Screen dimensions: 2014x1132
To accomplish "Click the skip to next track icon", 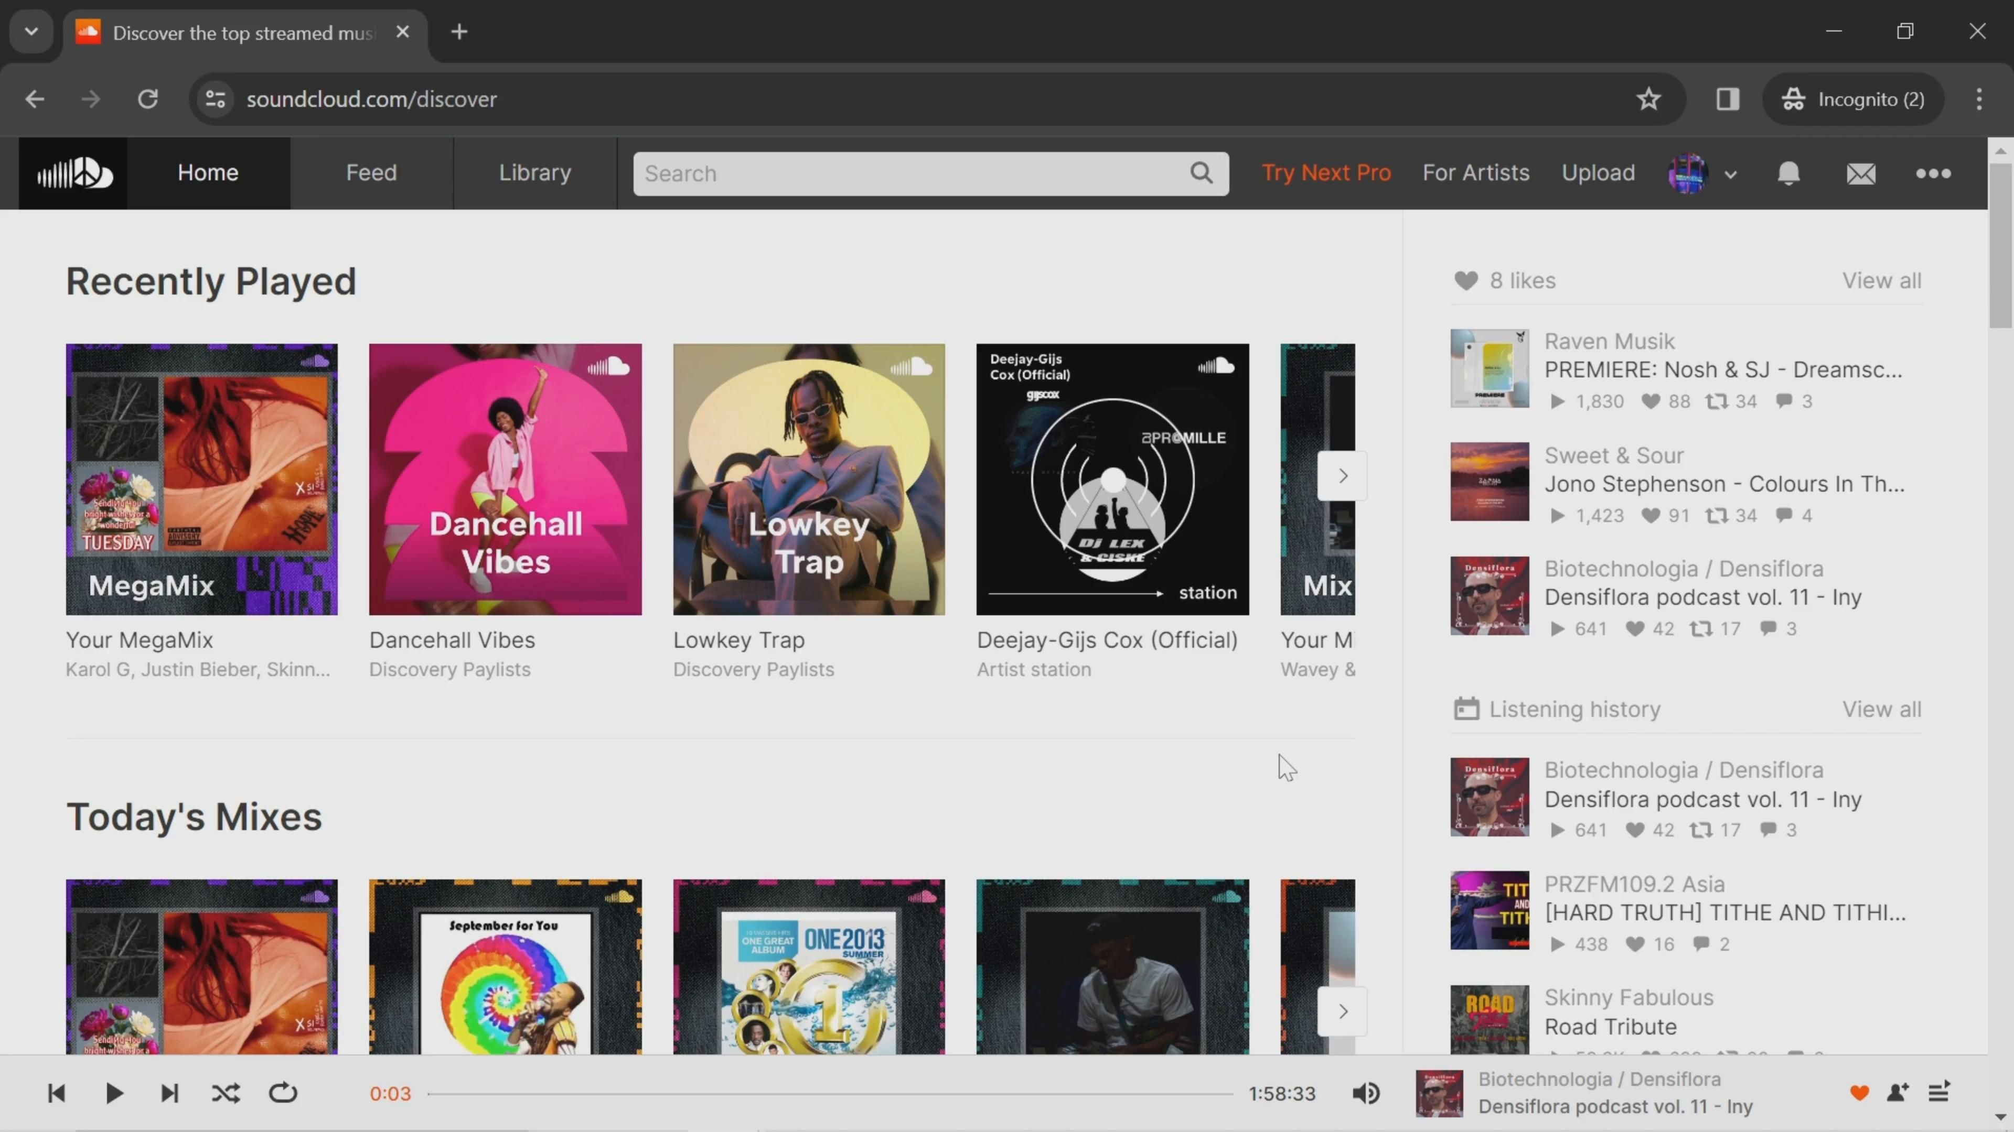I will pos(169,1093).
